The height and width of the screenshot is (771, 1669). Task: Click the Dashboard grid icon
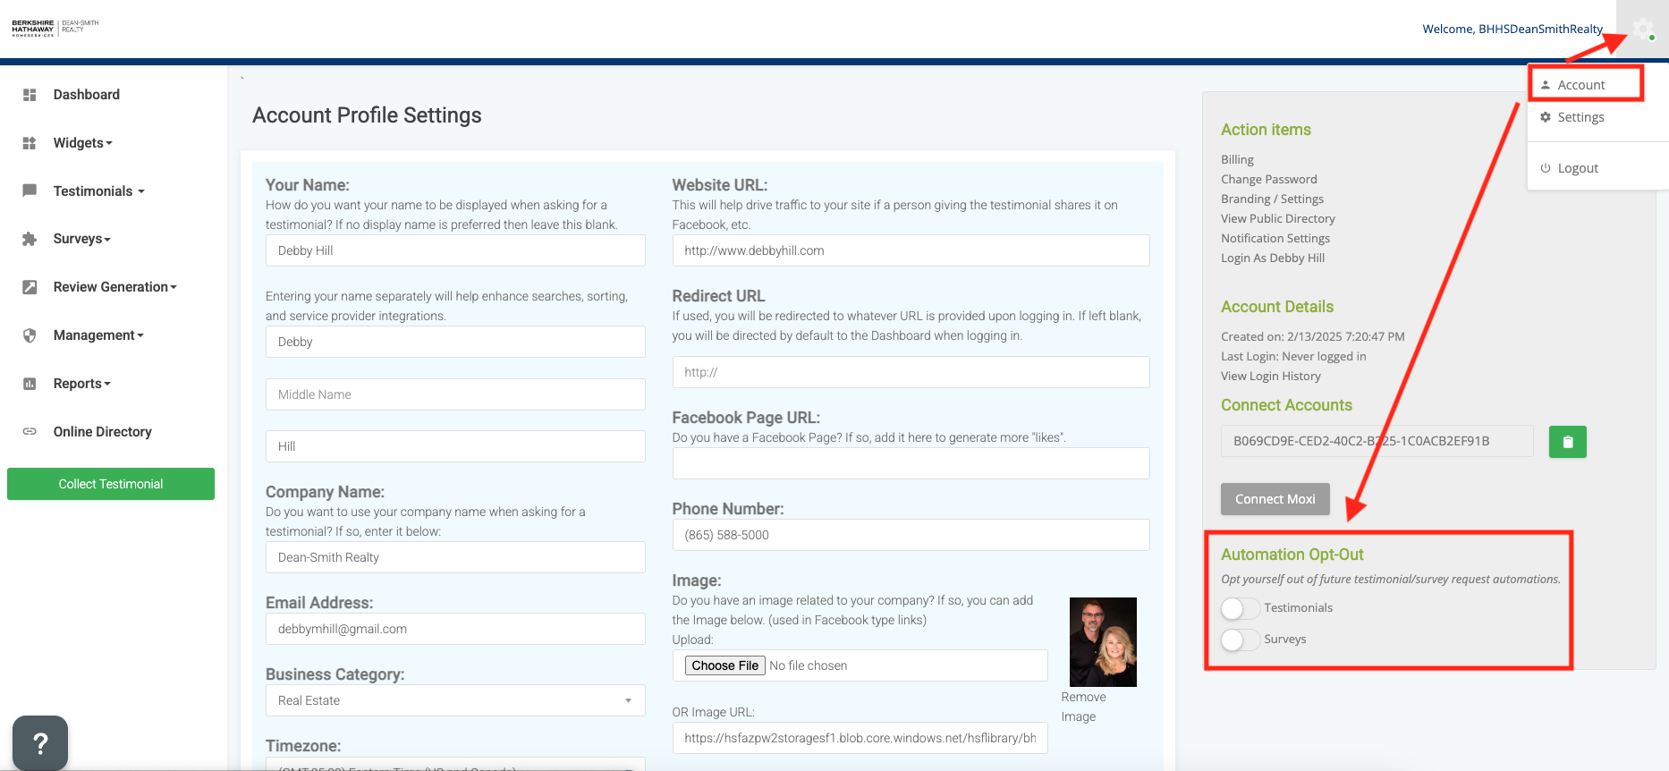(30, 95)
